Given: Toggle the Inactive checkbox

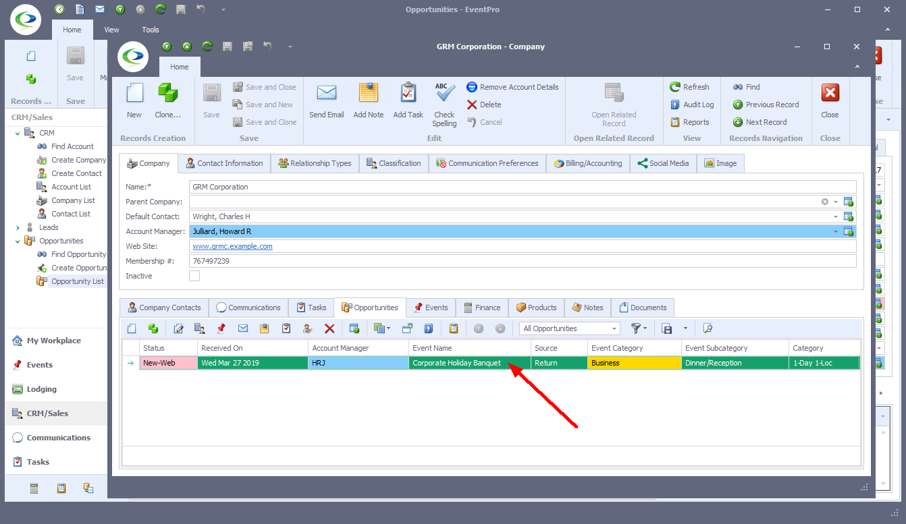Looking at the screenshot, I should 194,276.
